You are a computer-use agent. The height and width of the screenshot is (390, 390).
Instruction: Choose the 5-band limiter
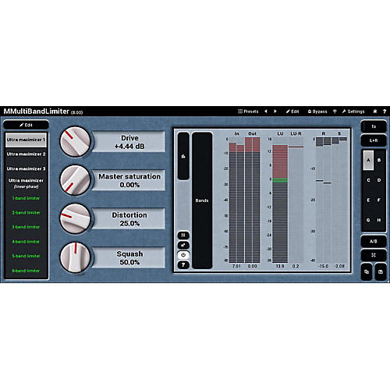tap(26, 256)
